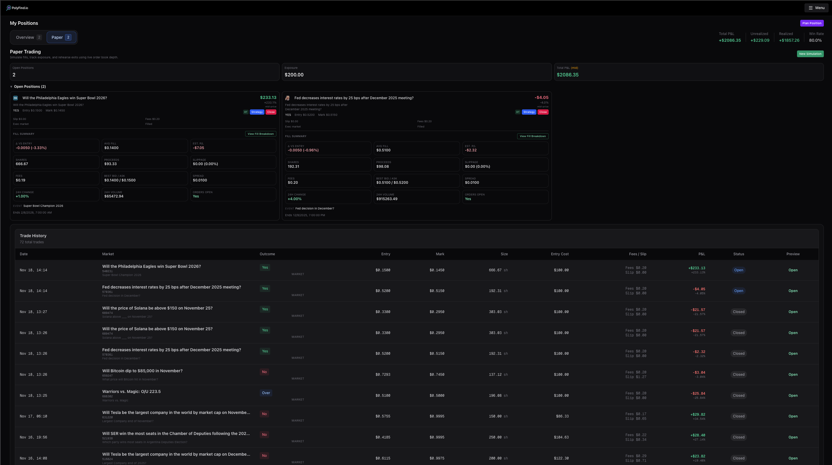Screen dimensions: 832x465
Task: Click the Closed status badge on Tesla November trade
Action: coord(738,416)
